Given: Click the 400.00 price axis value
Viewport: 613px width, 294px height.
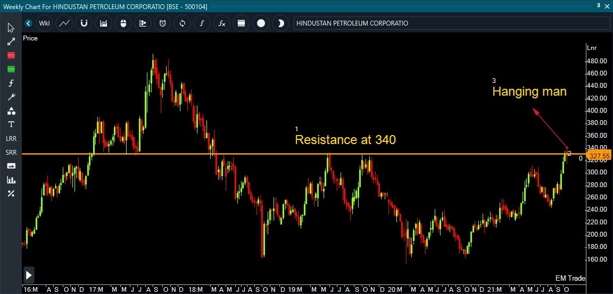Looking at the screenshot, I should point(598,111).
